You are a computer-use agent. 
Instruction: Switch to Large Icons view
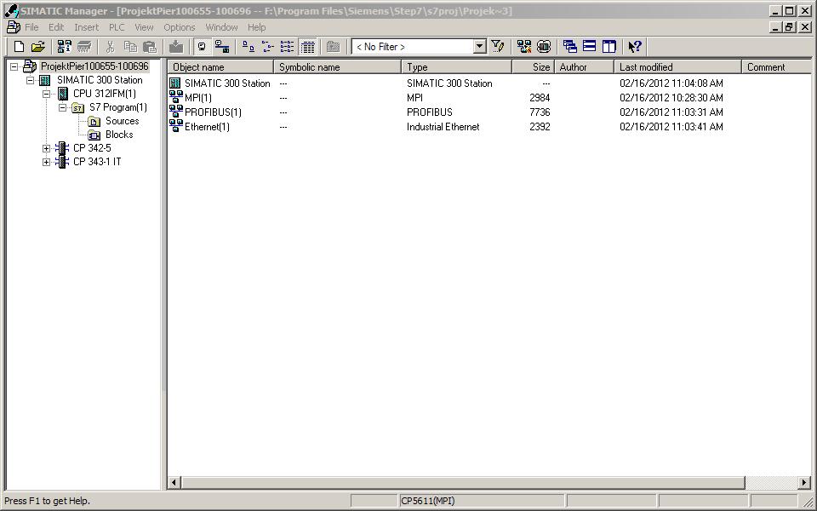coord(249,47)
